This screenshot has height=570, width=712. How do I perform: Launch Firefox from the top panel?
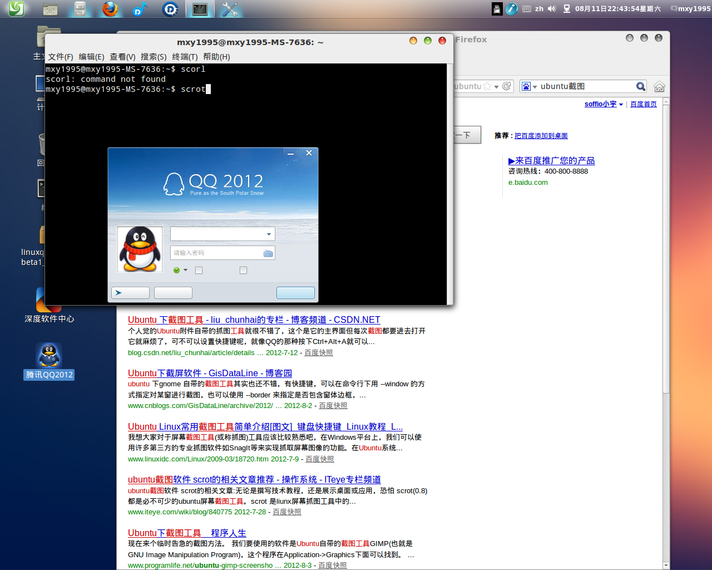(110, 9)
